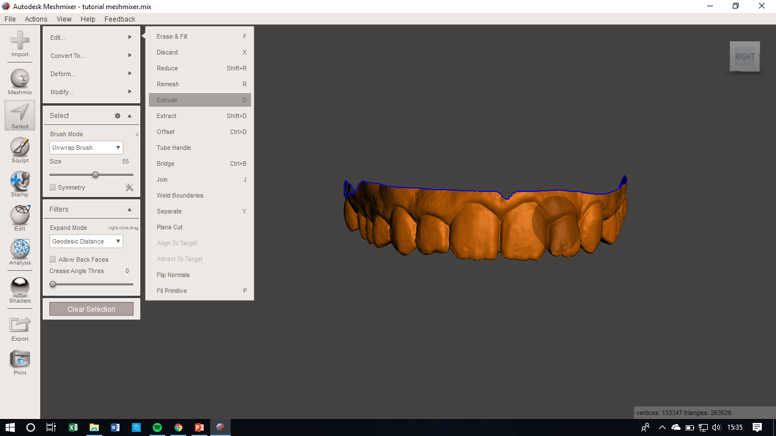The height and width of the screenshot is (436, 776).
Task: Open Task View on the taskbar
Action: click(51, 427)
